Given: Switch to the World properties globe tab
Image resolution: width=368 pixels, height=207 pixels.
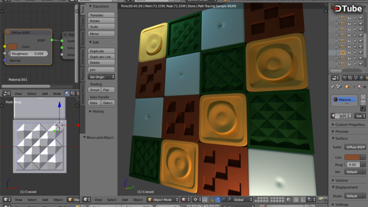Looking at the screenshot, I should coord(362,78).
